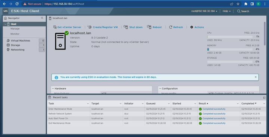Click the CPU usage bar

point(230,37)
